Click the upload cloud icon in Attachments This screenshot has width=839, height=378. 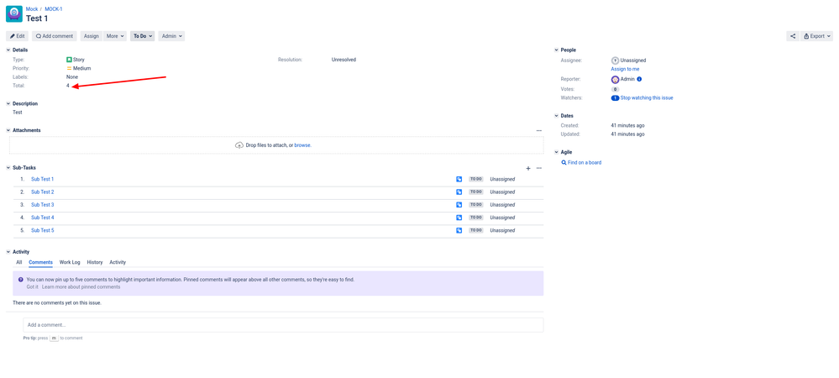(239, 145)
